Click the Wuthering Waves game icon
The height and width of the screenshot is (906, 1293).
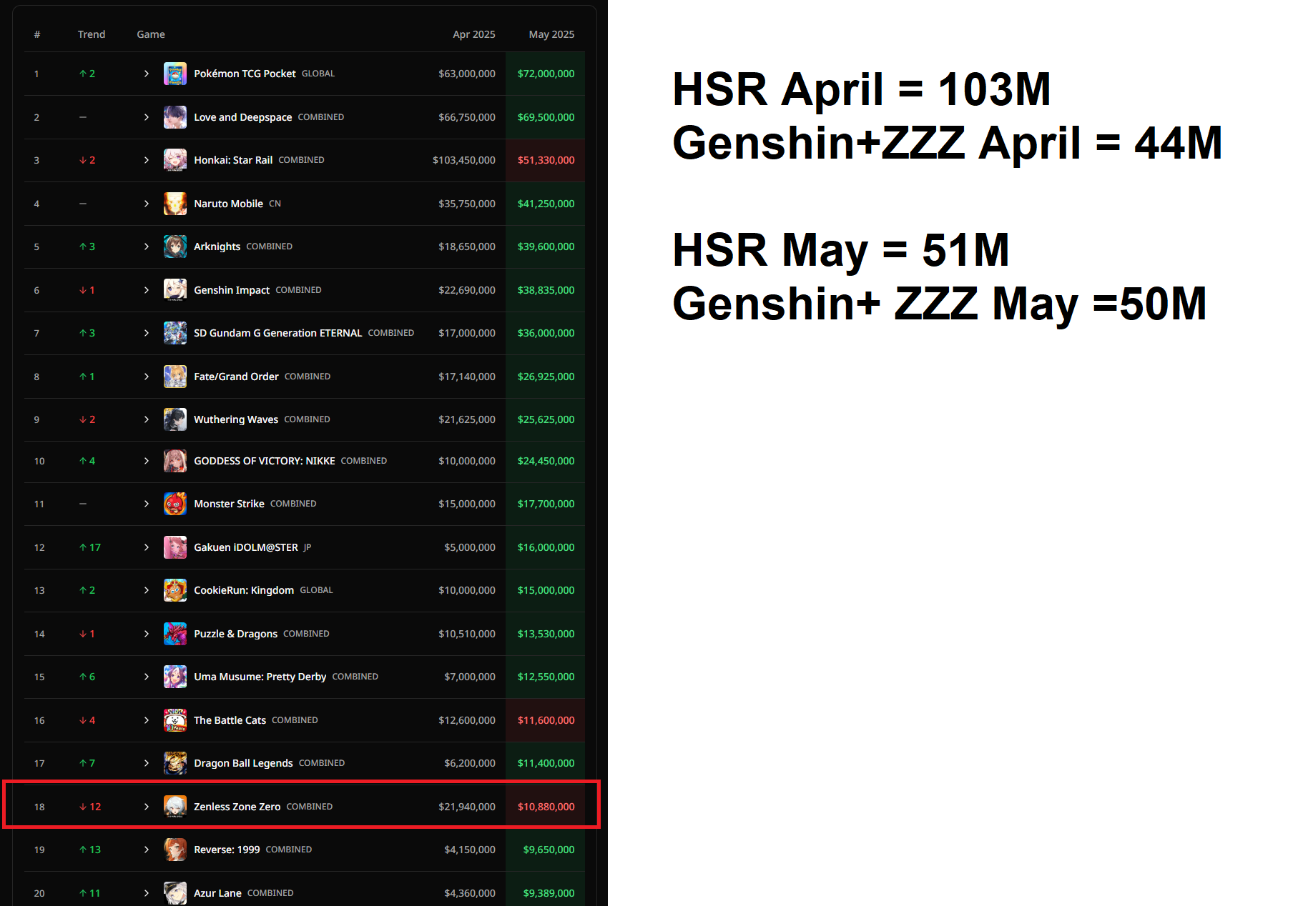[x=175, y=419]
